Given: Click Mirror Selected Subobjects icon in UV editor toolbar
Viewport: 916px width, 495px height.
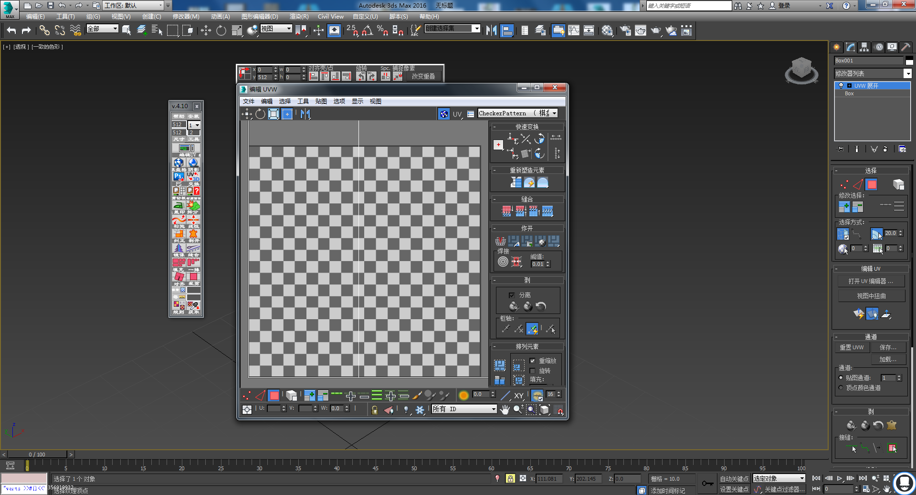Looking at the screenshot, I should pyautogui.click(x=305, y=114).
